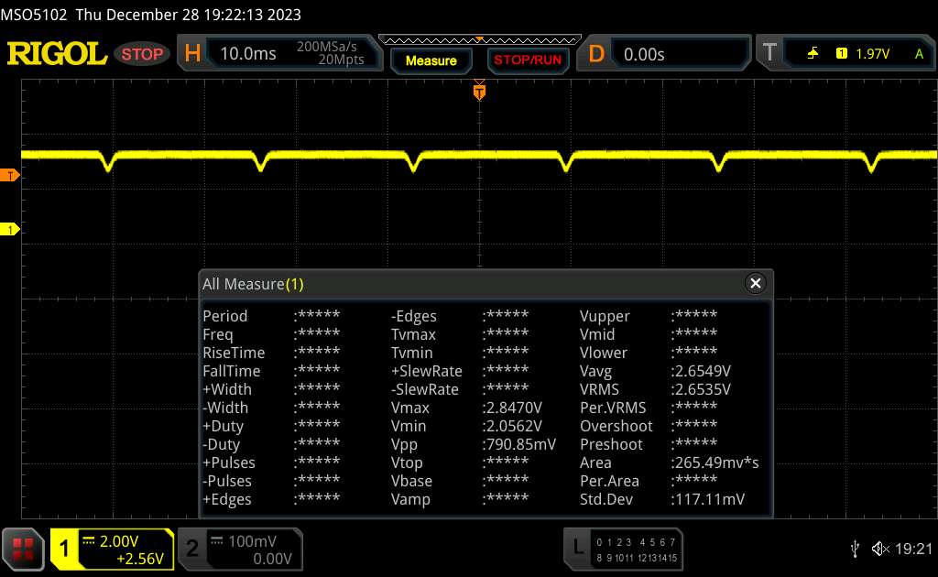Click the orange trigger level marker on left edge
Viewport: 938px width, 577px height.
(10, 175)
